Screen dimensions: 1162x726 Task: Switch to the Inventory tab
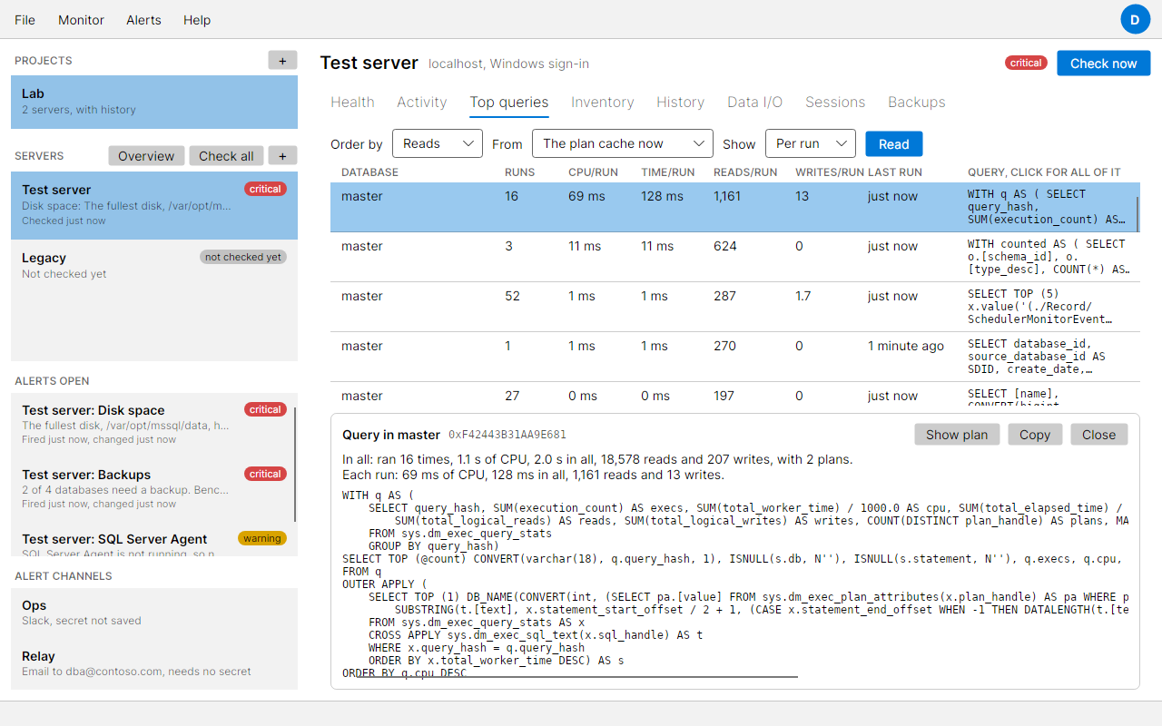click(603, 102)
